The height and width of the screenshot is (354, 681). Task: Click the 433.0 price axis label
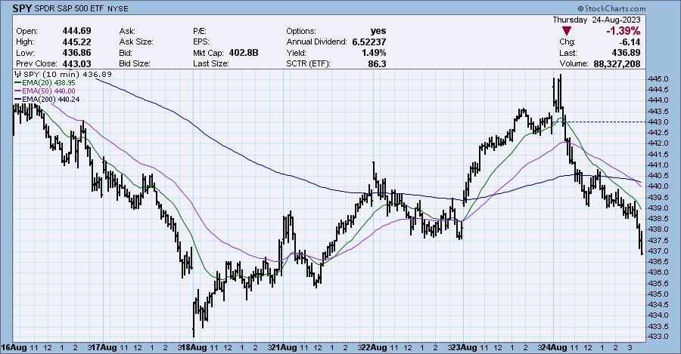click(658, 337)
